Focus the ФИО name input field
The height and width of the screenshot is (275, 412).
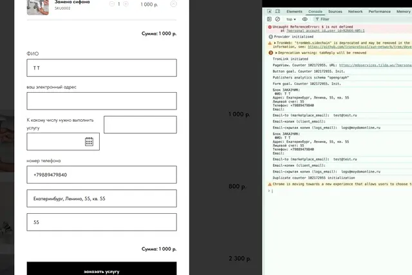101,68
